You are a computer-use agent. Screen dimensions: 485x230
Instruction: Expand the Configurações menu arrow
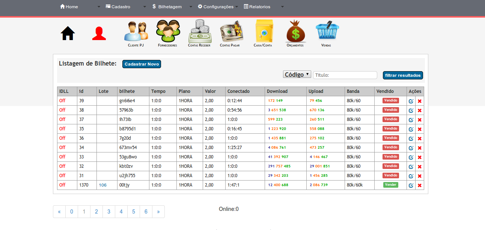(x=237, y=7)
